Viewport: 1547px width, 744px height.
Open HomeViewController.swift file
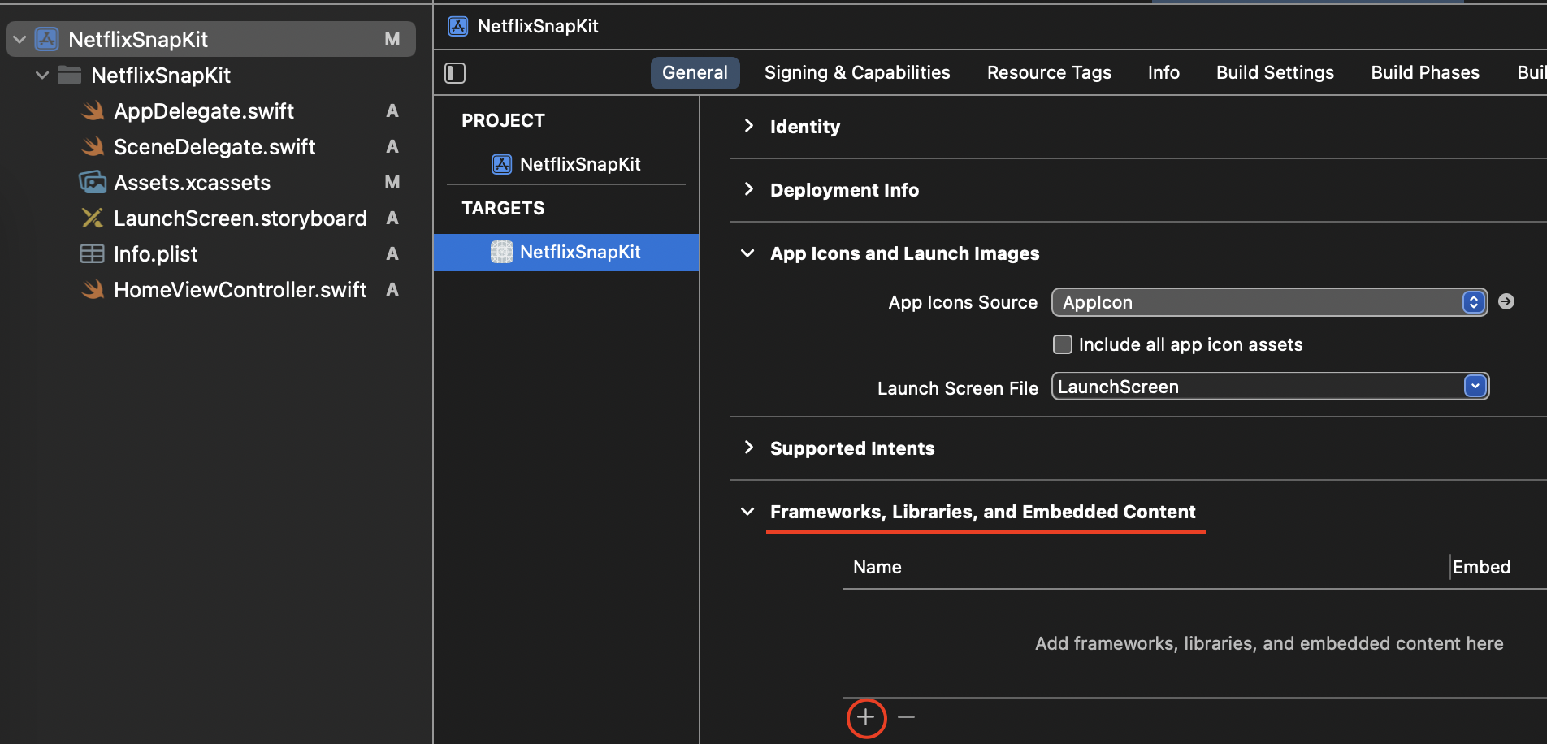coord(240,290)
